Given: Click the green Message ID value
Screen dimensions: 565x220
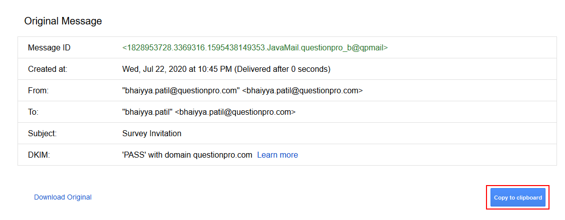Looking at the screenshot, I should click(x=255, y=48).
